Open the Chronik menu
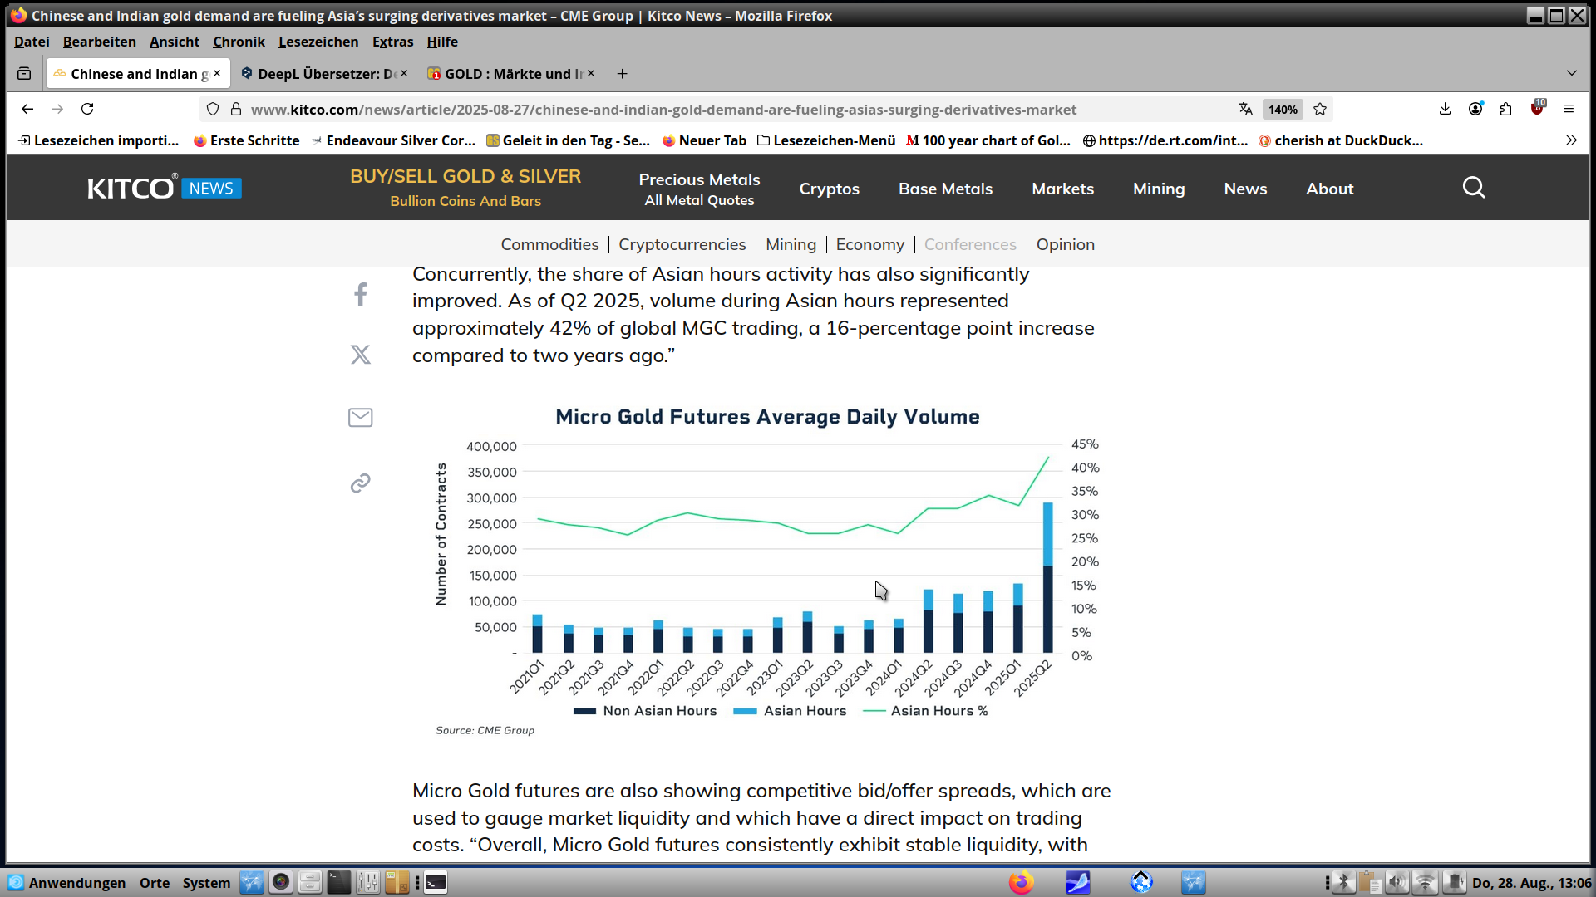Viewport: 1596px width, 897px height. (x=239, y=42)
